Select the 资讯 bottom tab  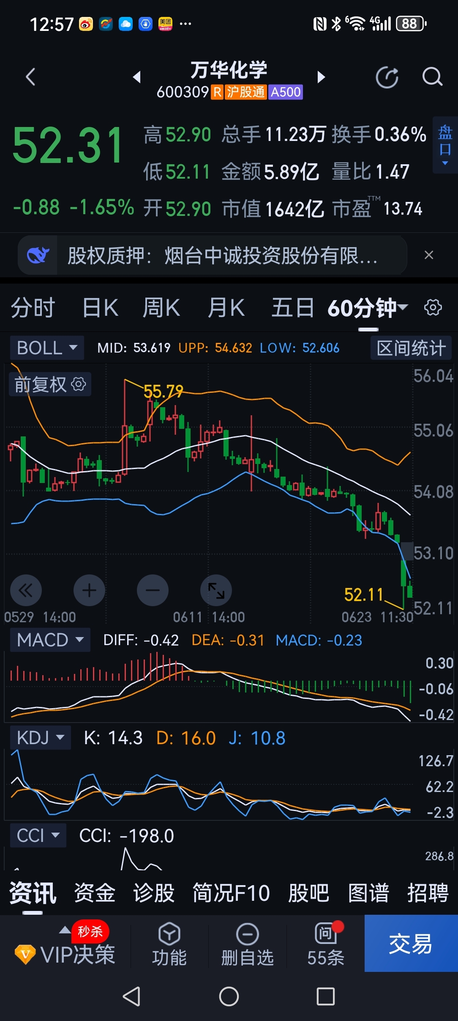[33, 893]
